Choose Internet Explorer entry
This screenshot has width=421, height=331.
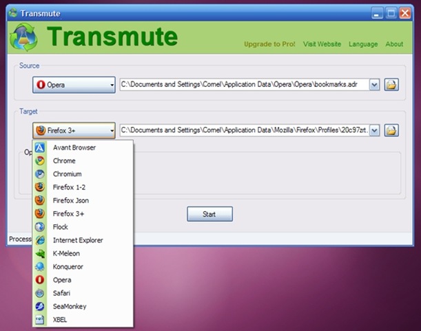[83, 240]
